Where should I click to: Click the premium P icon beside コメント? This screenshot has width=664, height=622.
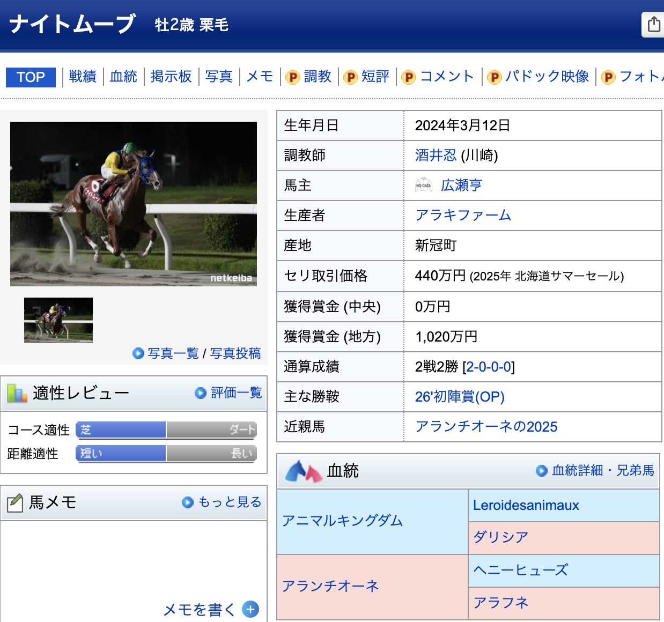coord(408,77)
